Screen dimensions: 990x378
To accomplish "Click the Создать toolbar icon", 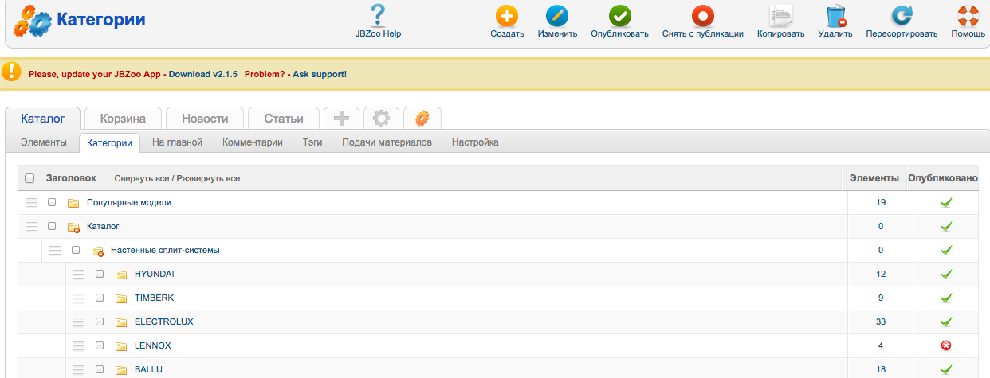I will point(507,16).
